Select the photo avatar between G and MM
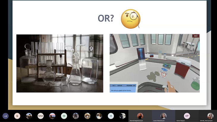The height and width of the screenshot is (122, 217). pos(29,116)
